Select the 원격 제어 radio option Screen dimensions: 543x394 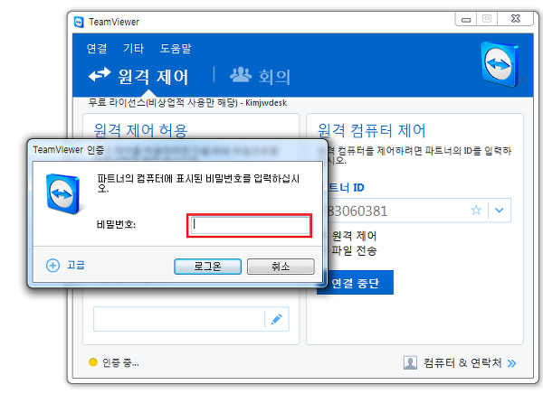(354, 236)
